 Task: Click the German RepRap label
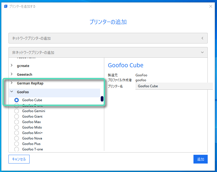(30, 83)
